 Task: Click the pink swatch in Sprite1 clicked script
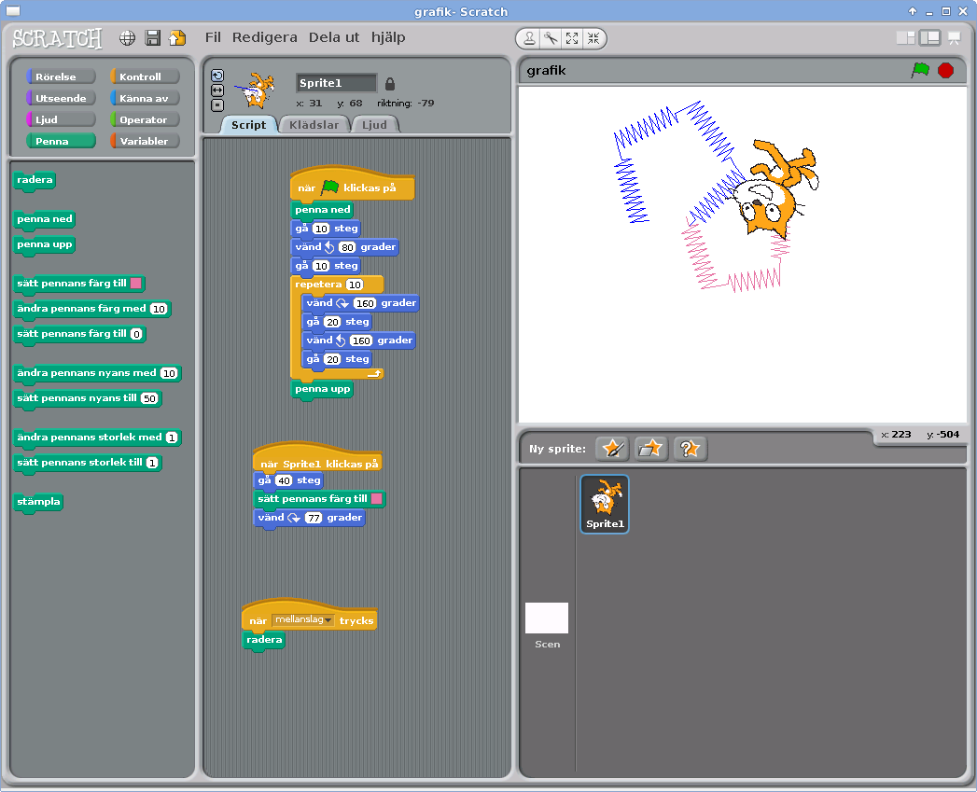(x=376, y=498)
